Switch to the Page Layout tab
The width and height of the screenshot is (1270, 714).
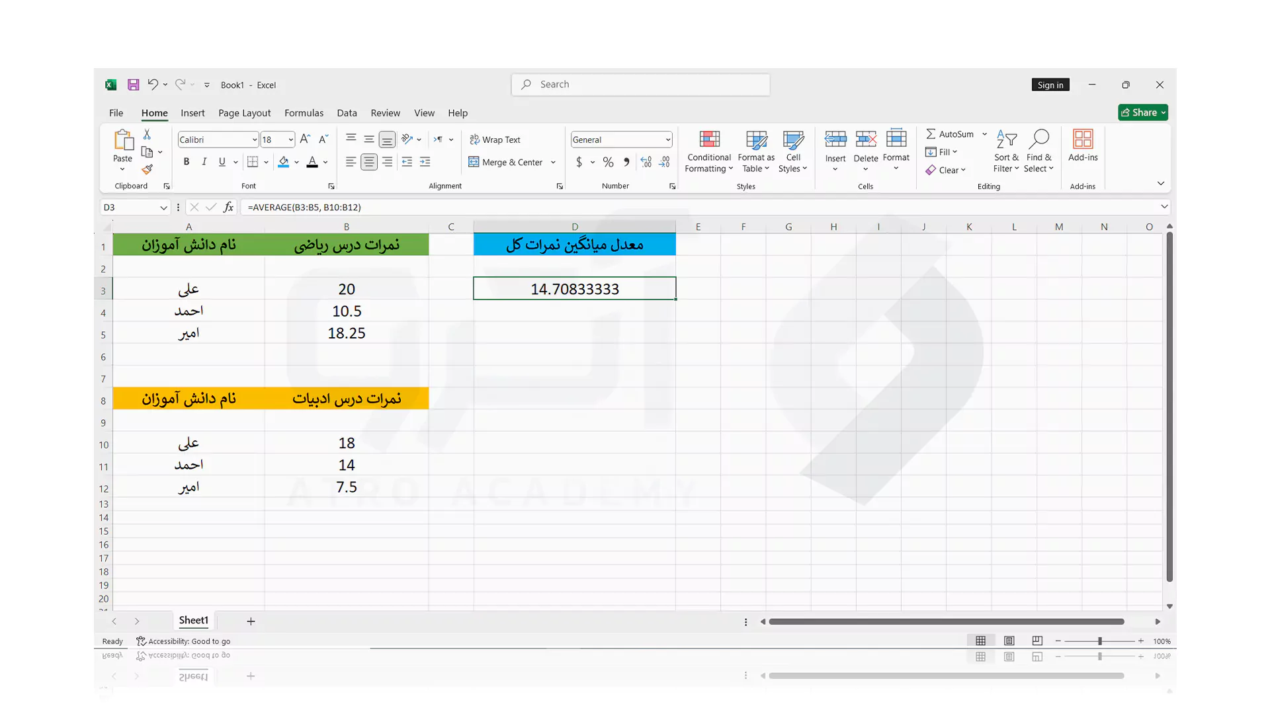(244, 113)
